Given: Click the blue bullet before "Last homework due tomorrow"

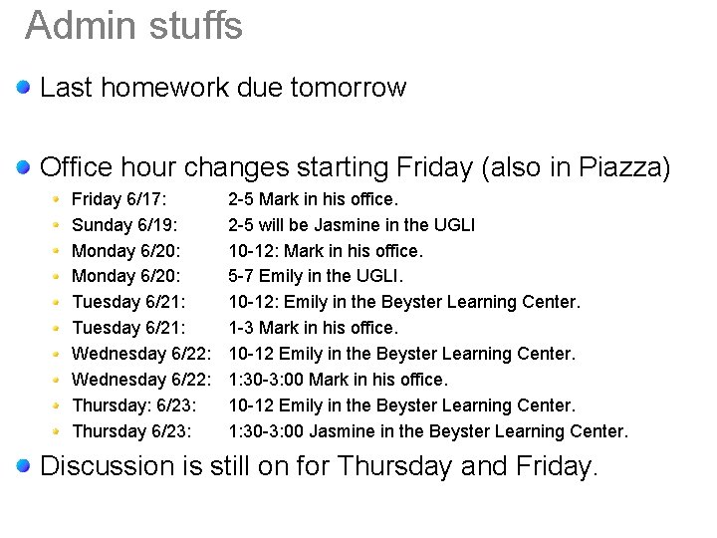Looking at the screenshot, I should tap(23, 88).
